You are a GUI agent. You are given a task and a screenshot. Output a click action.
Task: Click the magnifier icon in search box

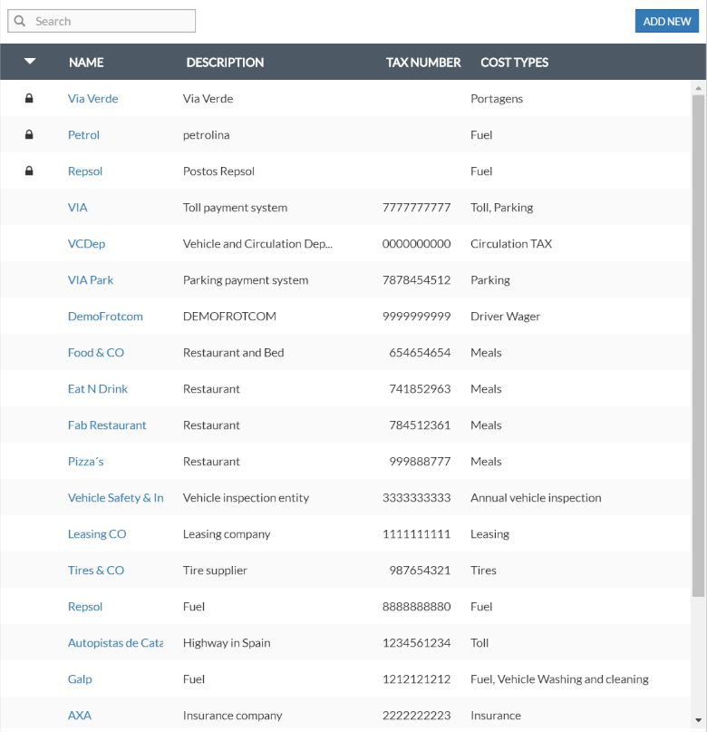pyautogui.click(x=20, y=21)
